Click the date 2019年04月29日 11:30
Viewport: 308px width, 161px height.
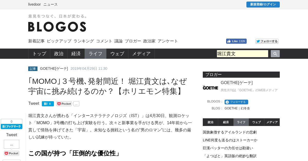89,68
